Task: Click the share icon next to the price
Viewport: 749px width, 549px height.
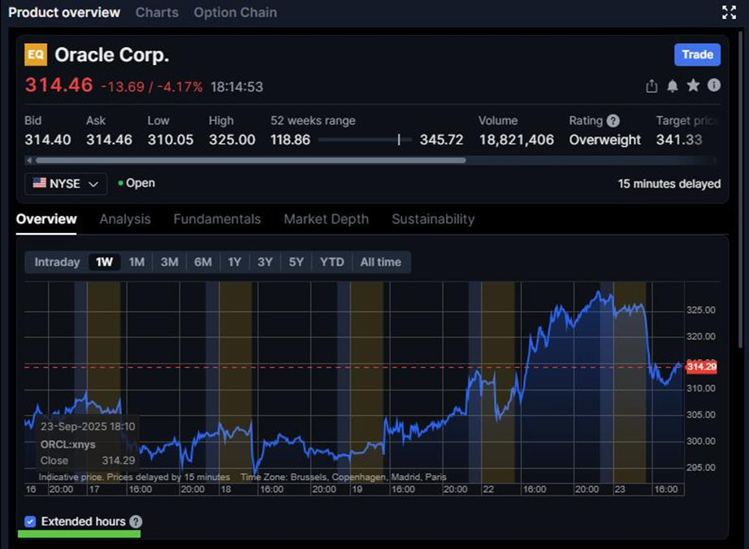Action: pyautogui.click(x=652, y=86)
